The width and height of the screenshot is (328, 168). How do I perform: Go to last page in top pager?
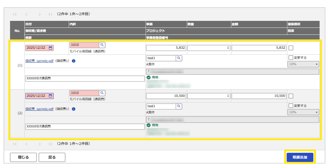click(x=50, y=14)
